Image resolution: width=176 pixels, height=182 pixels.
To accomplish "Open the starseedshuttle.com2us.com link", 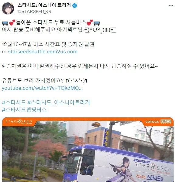I will point(43,52).
